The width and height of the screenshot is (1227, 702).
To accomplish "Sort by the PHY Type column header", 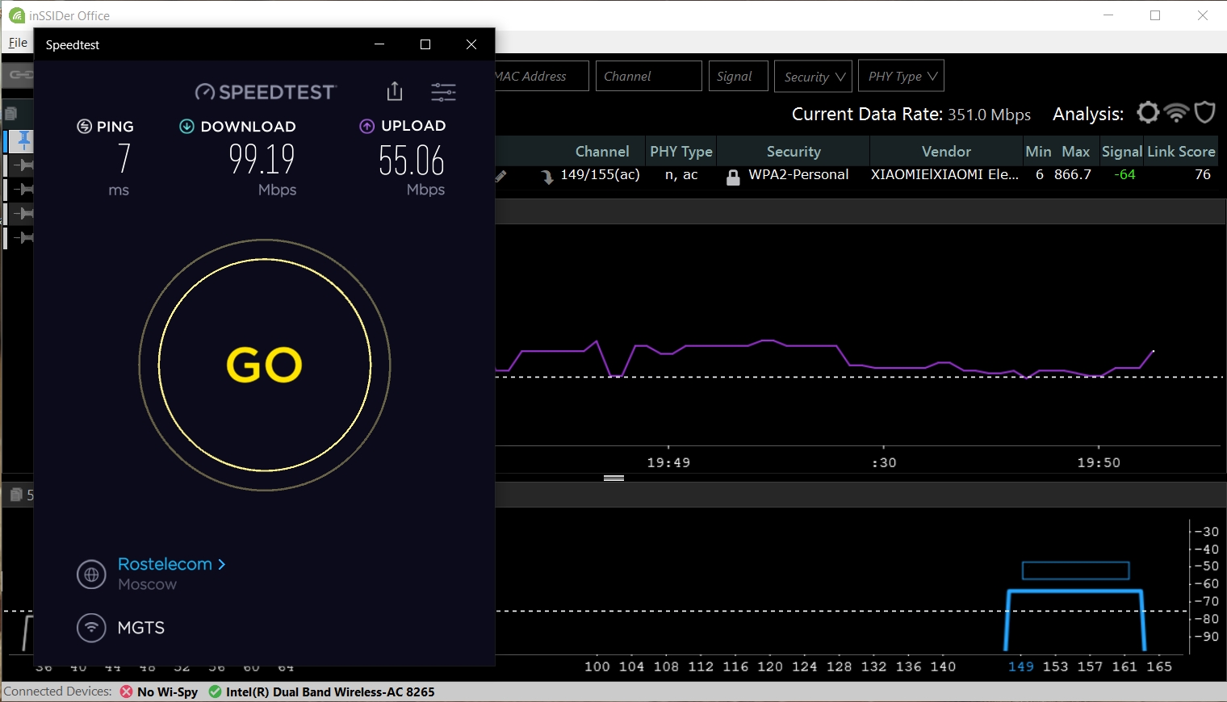I will click(681, 152).
